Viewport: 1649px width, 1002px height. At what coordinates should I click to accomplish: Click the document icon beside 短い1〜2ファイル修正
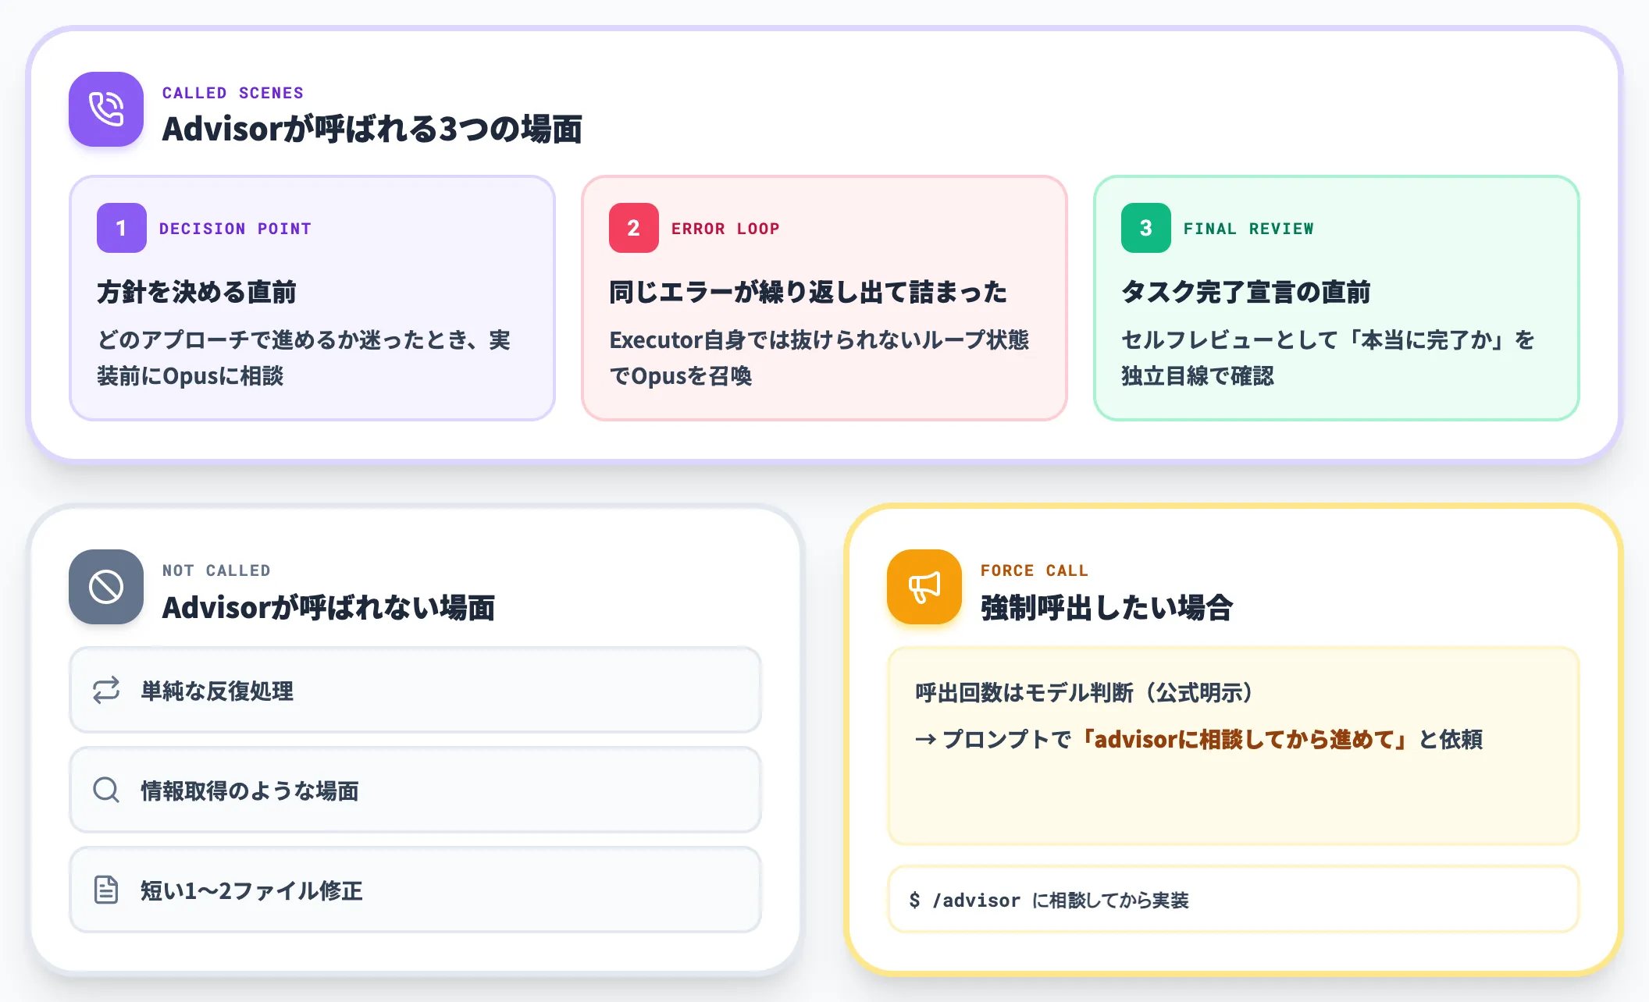(x=106, y=890)
